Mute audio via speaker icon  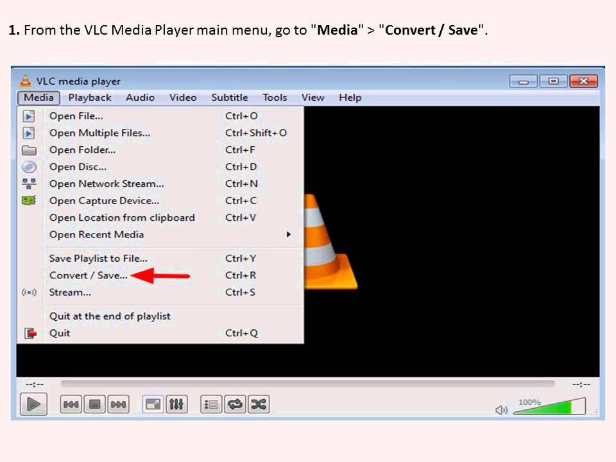pos(501,410)
